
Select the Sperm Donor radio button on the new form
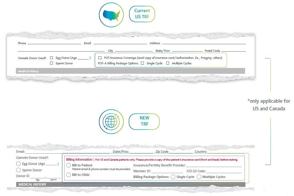click(18, 170)
